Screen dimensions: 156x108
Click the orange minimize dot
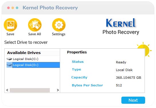pos(13,8)
